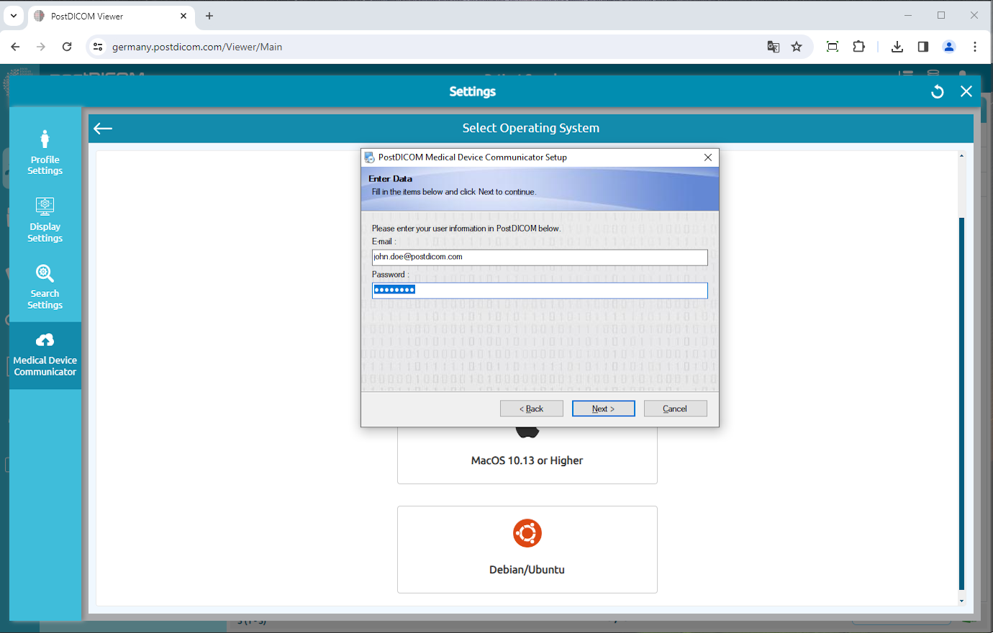Click the setup dialog title bar icon
Image resolution: width=993 pixels, height=633 pixels.
(x=370, y=157)
